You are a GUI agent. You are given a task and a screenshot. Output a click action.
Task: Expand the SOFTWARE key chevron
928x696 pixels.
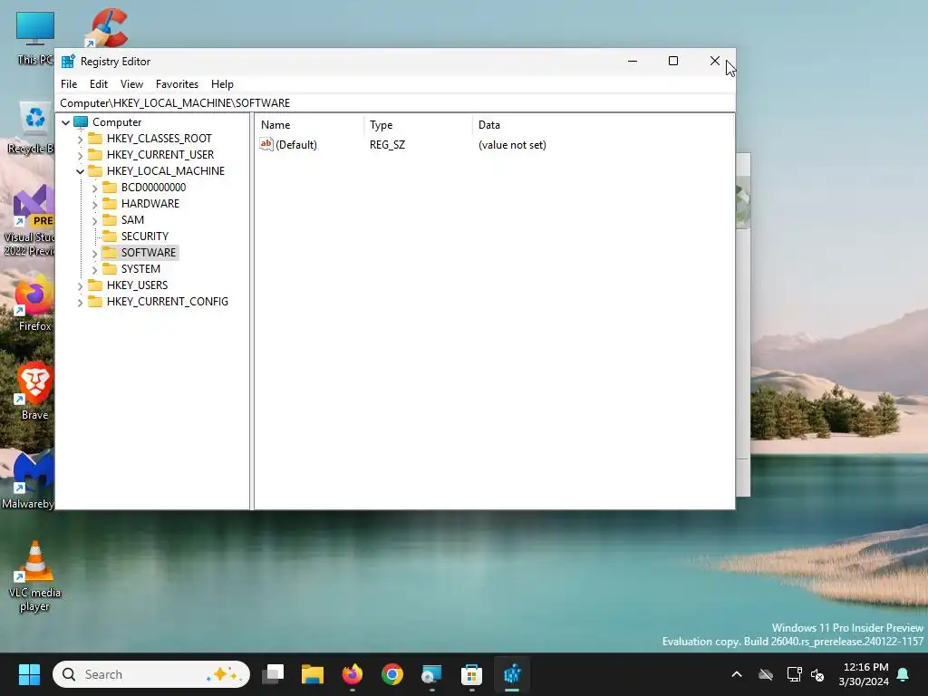94,253
